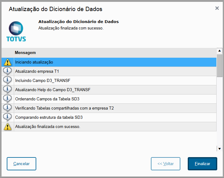
Task: Click the vertical scrollbar thumb
Action: coord(219,65)
